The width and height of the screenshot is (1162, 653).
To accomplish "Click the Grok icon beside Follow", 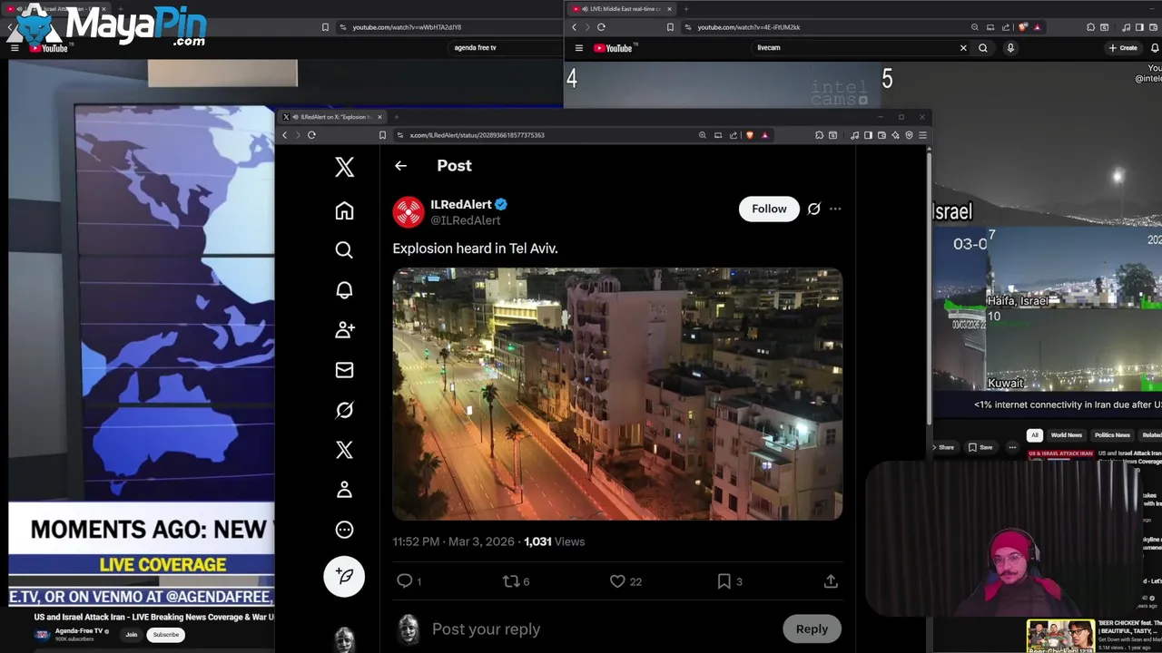I will pos(814,209).
